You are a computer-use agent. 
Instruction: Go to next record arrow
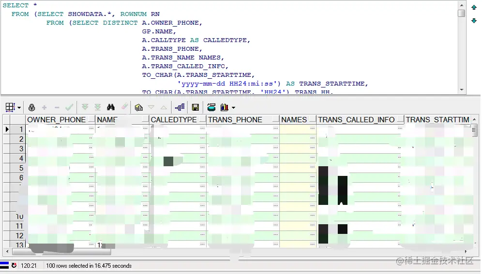tap(151, 107)
